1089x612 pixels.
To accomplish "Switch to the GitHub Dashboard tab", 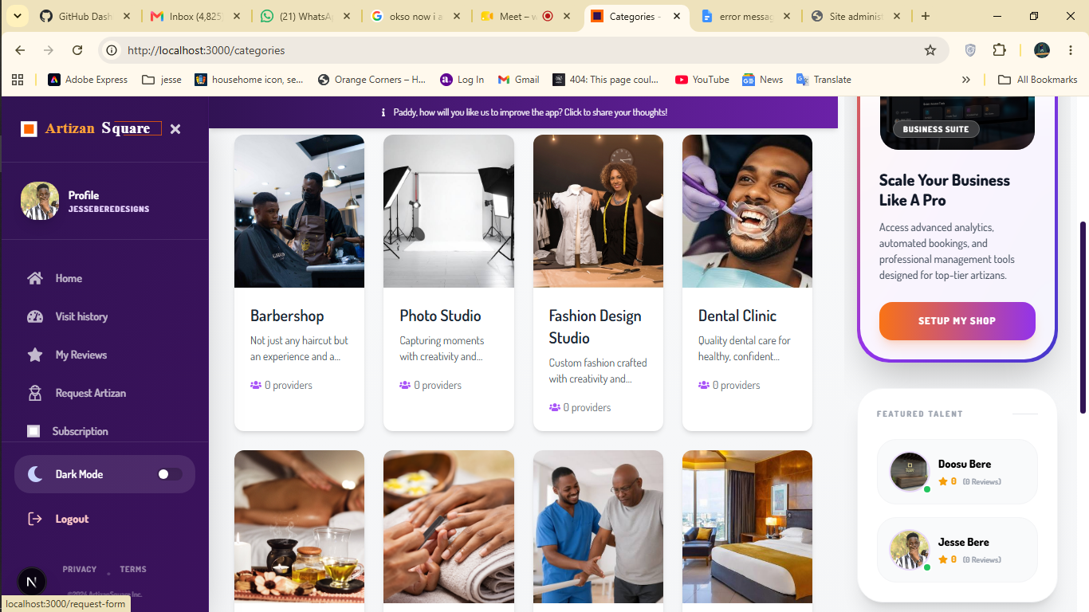I will 86,16.
